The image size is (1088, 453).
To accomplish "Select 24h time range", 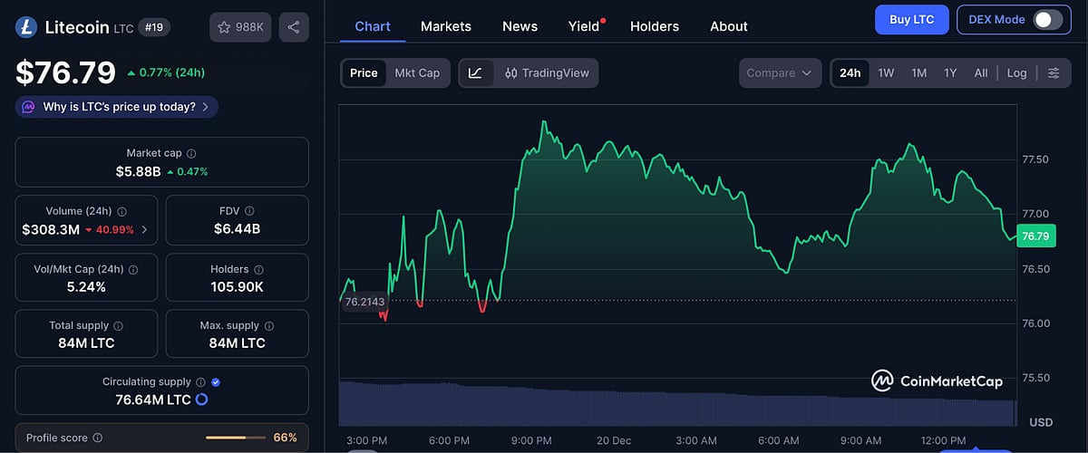I will click(850, 72).
